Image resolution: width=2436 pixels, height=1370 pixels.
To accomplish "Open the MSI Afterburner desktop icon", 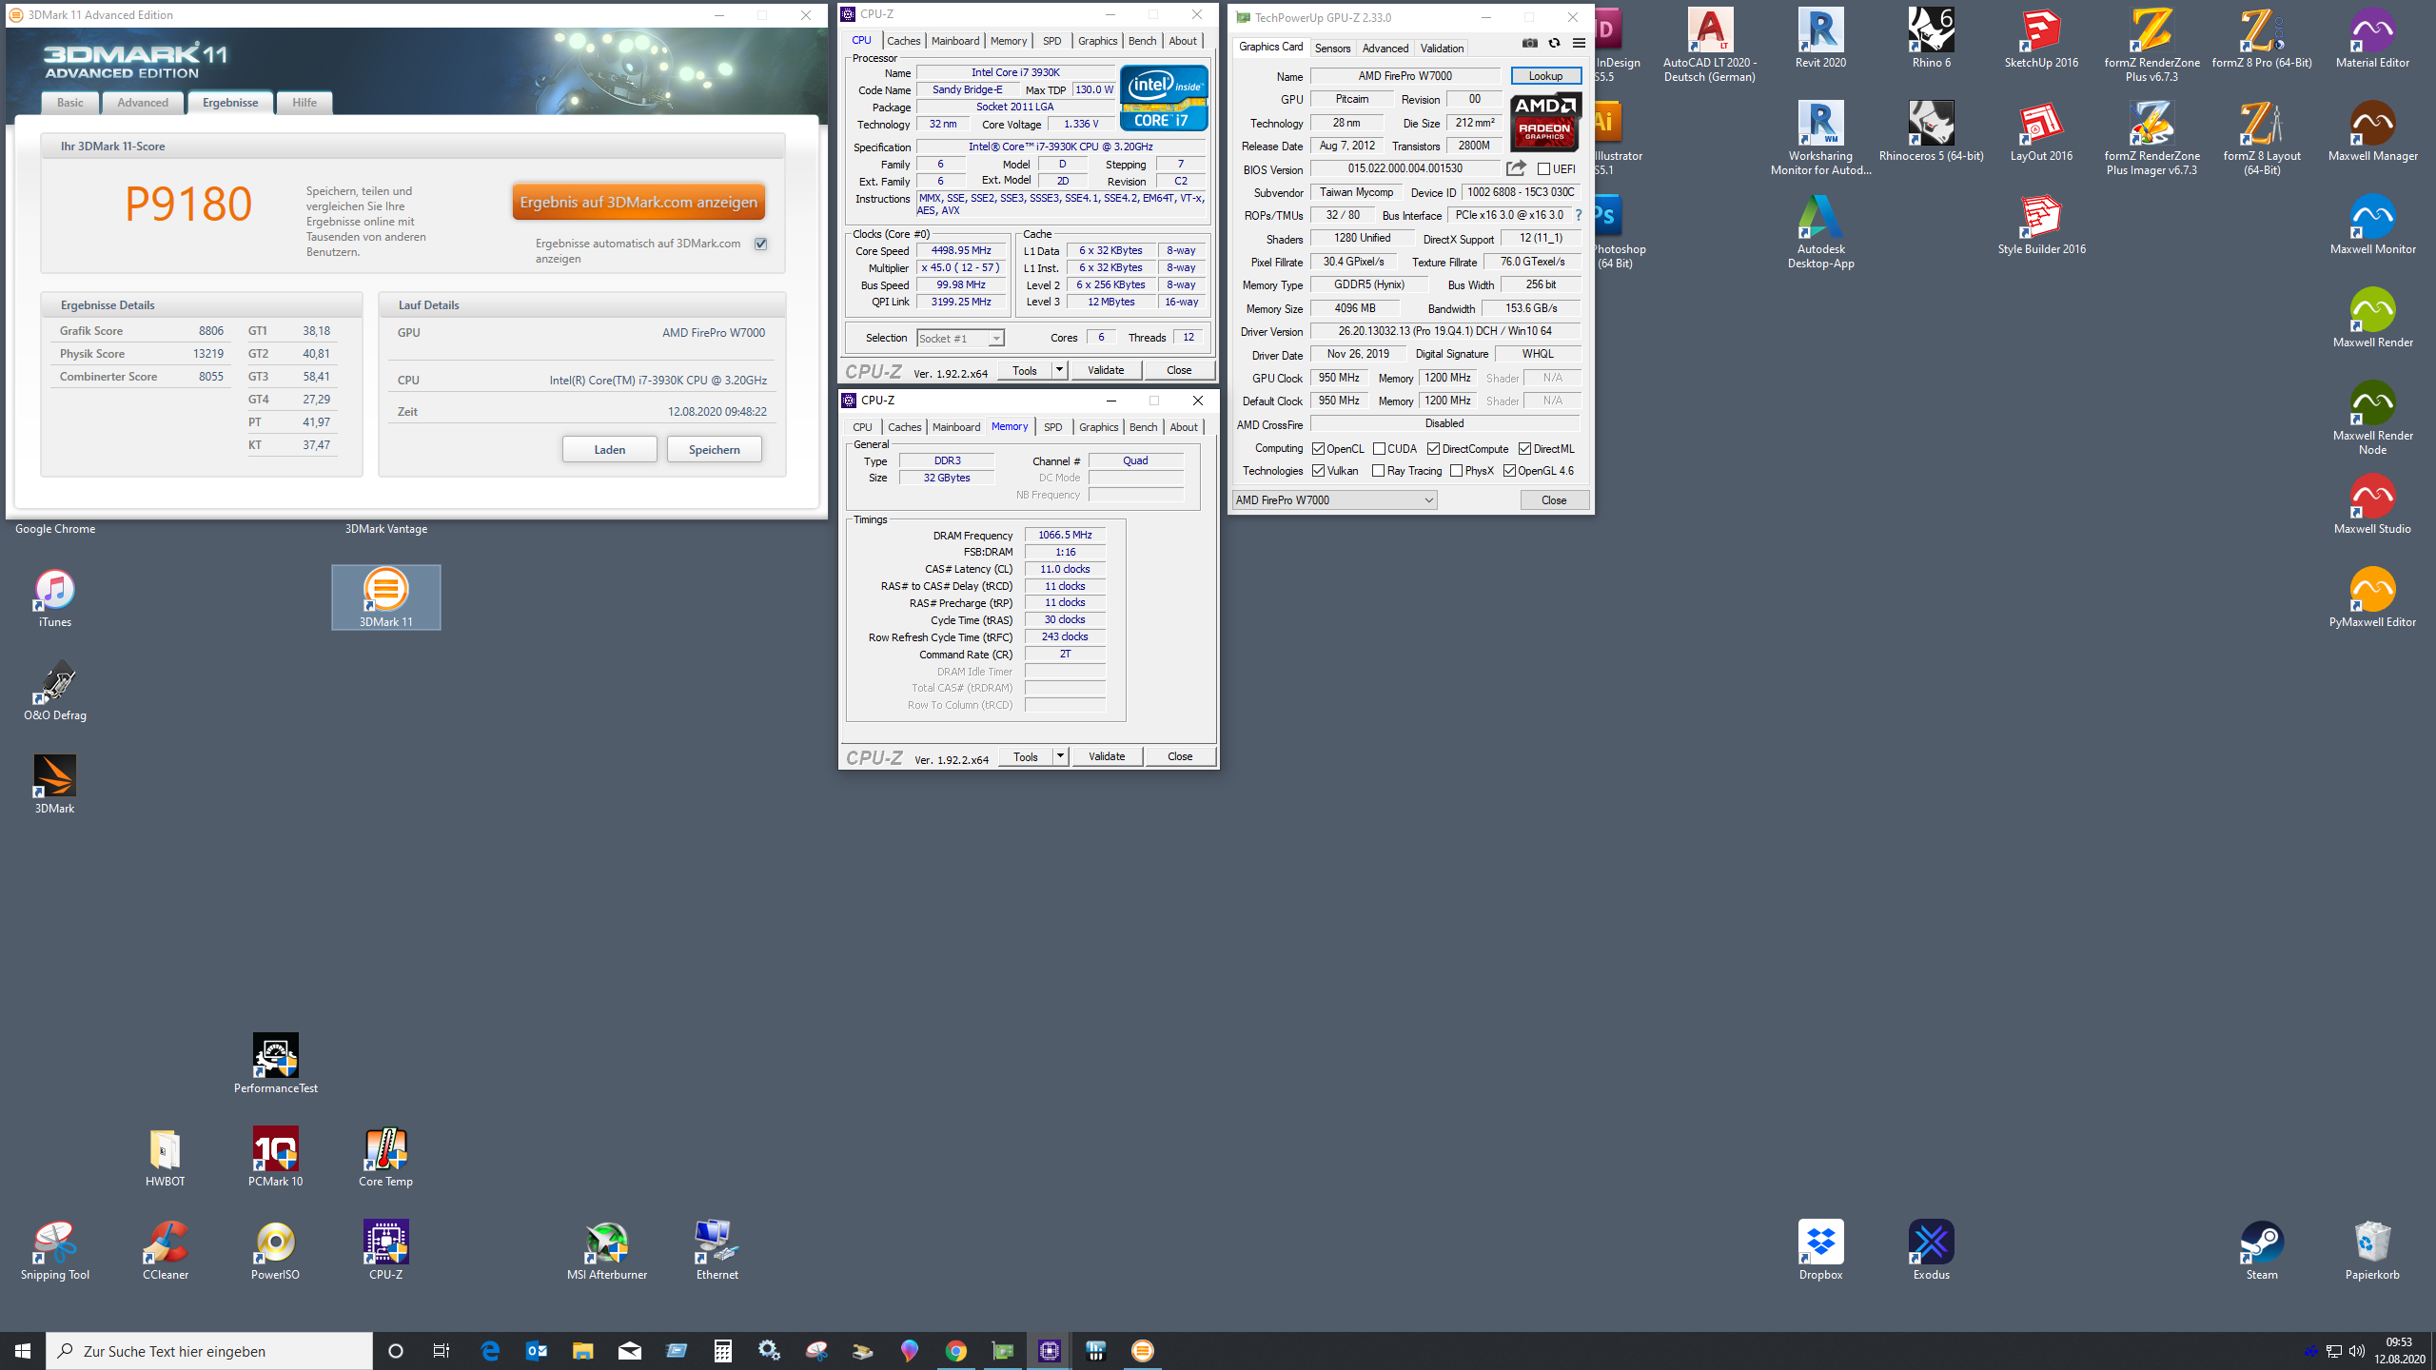I will [x=606, y=1250].
